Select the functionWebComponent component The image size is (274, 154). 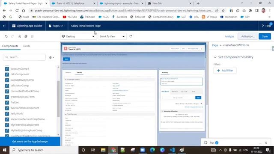[25, 108]
